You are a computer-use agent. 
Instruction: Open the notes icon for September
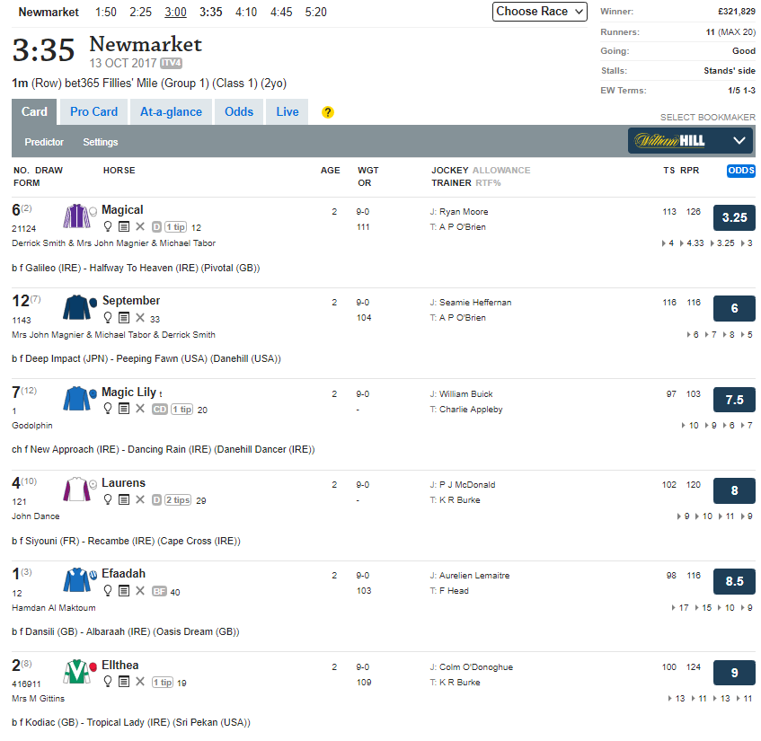click(x=124, y=318)
